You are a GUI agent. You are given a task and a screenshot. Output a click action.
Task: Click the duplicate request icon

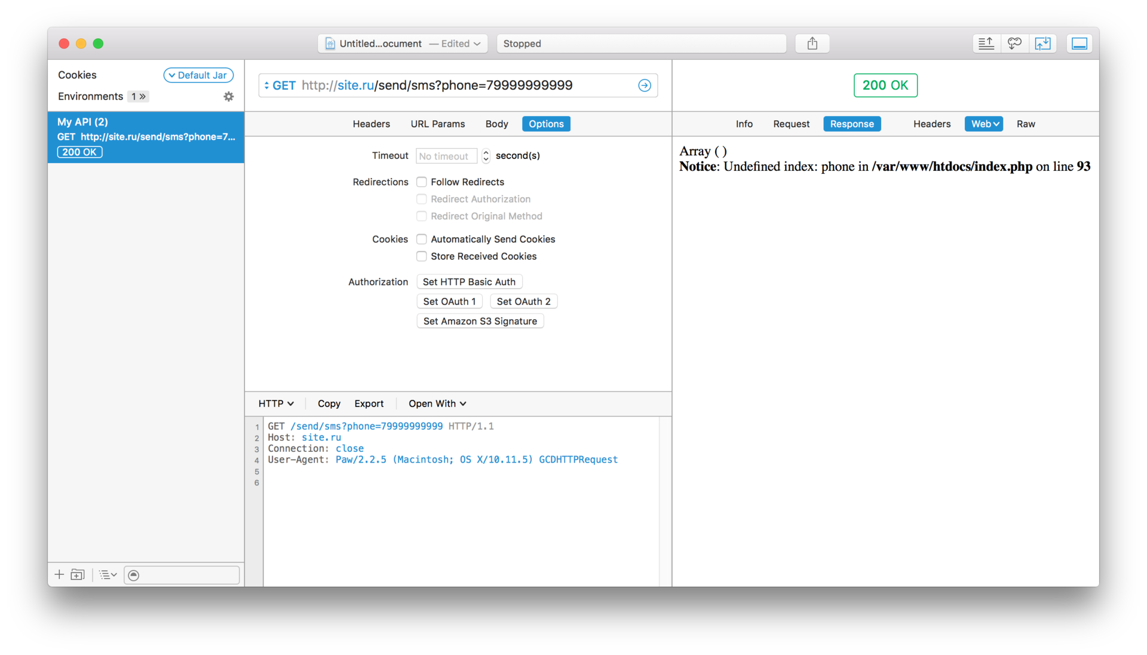pos(77,574)
